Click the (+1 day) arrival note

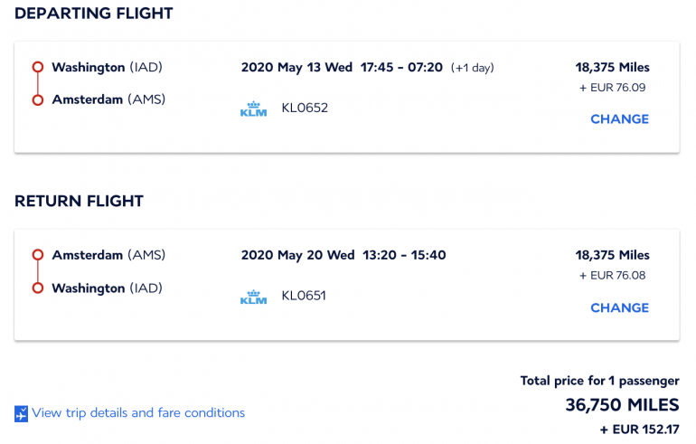click(473, 68)
